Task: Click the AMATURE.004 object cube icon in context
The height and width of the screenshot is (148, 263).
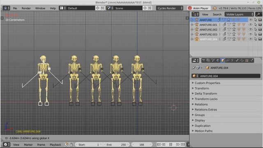Action: coord(208,67)
